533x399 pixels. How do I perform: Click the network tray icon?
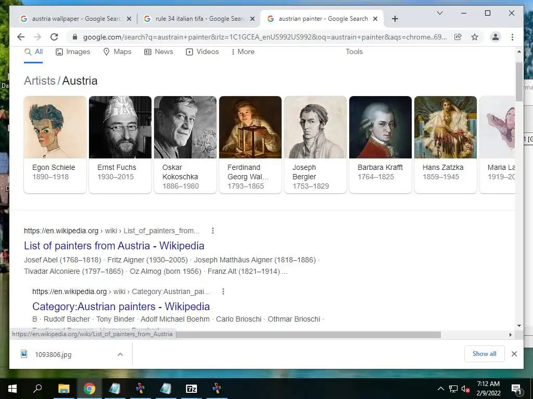click(x=453, y=389)
